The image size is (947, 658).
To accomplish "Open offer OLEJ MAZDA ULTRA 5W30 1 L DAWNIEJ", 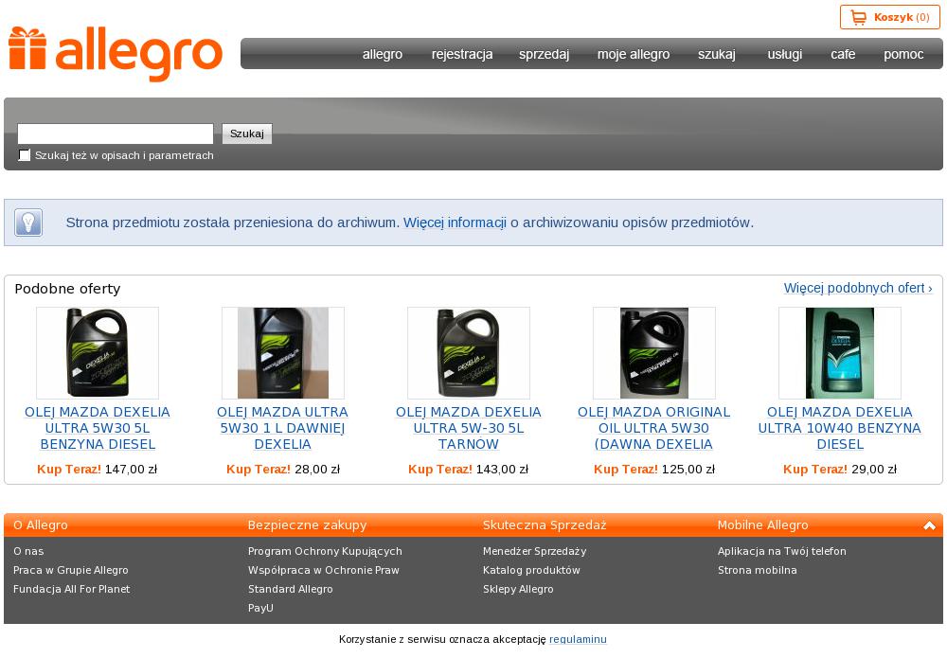I will tap(282, 428).
